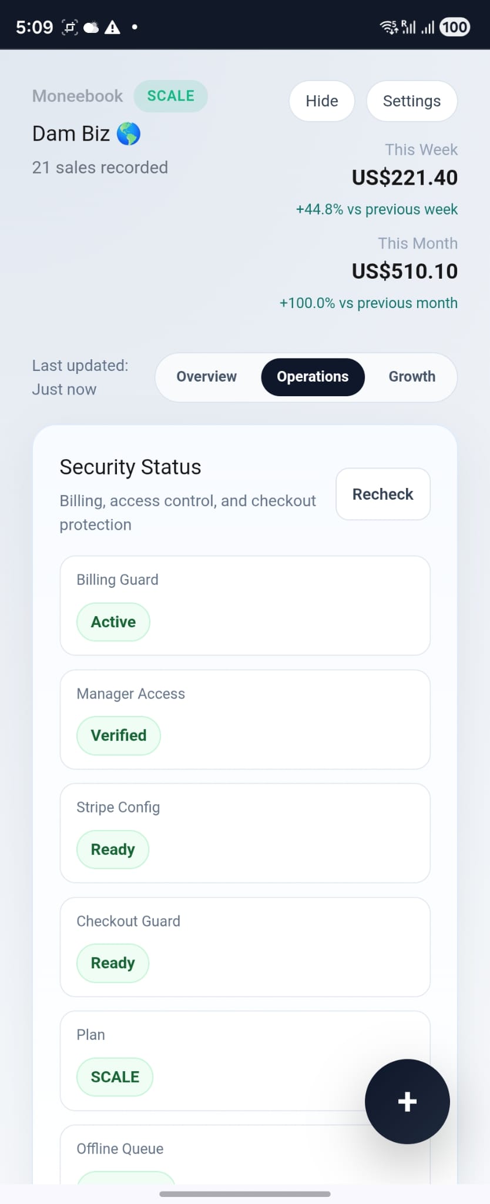Open the Growth tab

411,377
